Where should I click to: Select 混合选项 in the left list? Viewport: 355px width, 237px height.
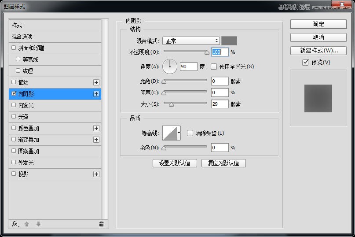pos(55,37)
